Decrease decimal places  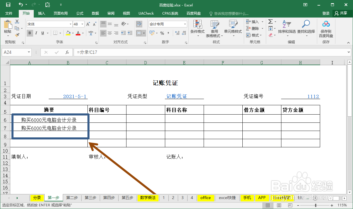click(184, 33)
